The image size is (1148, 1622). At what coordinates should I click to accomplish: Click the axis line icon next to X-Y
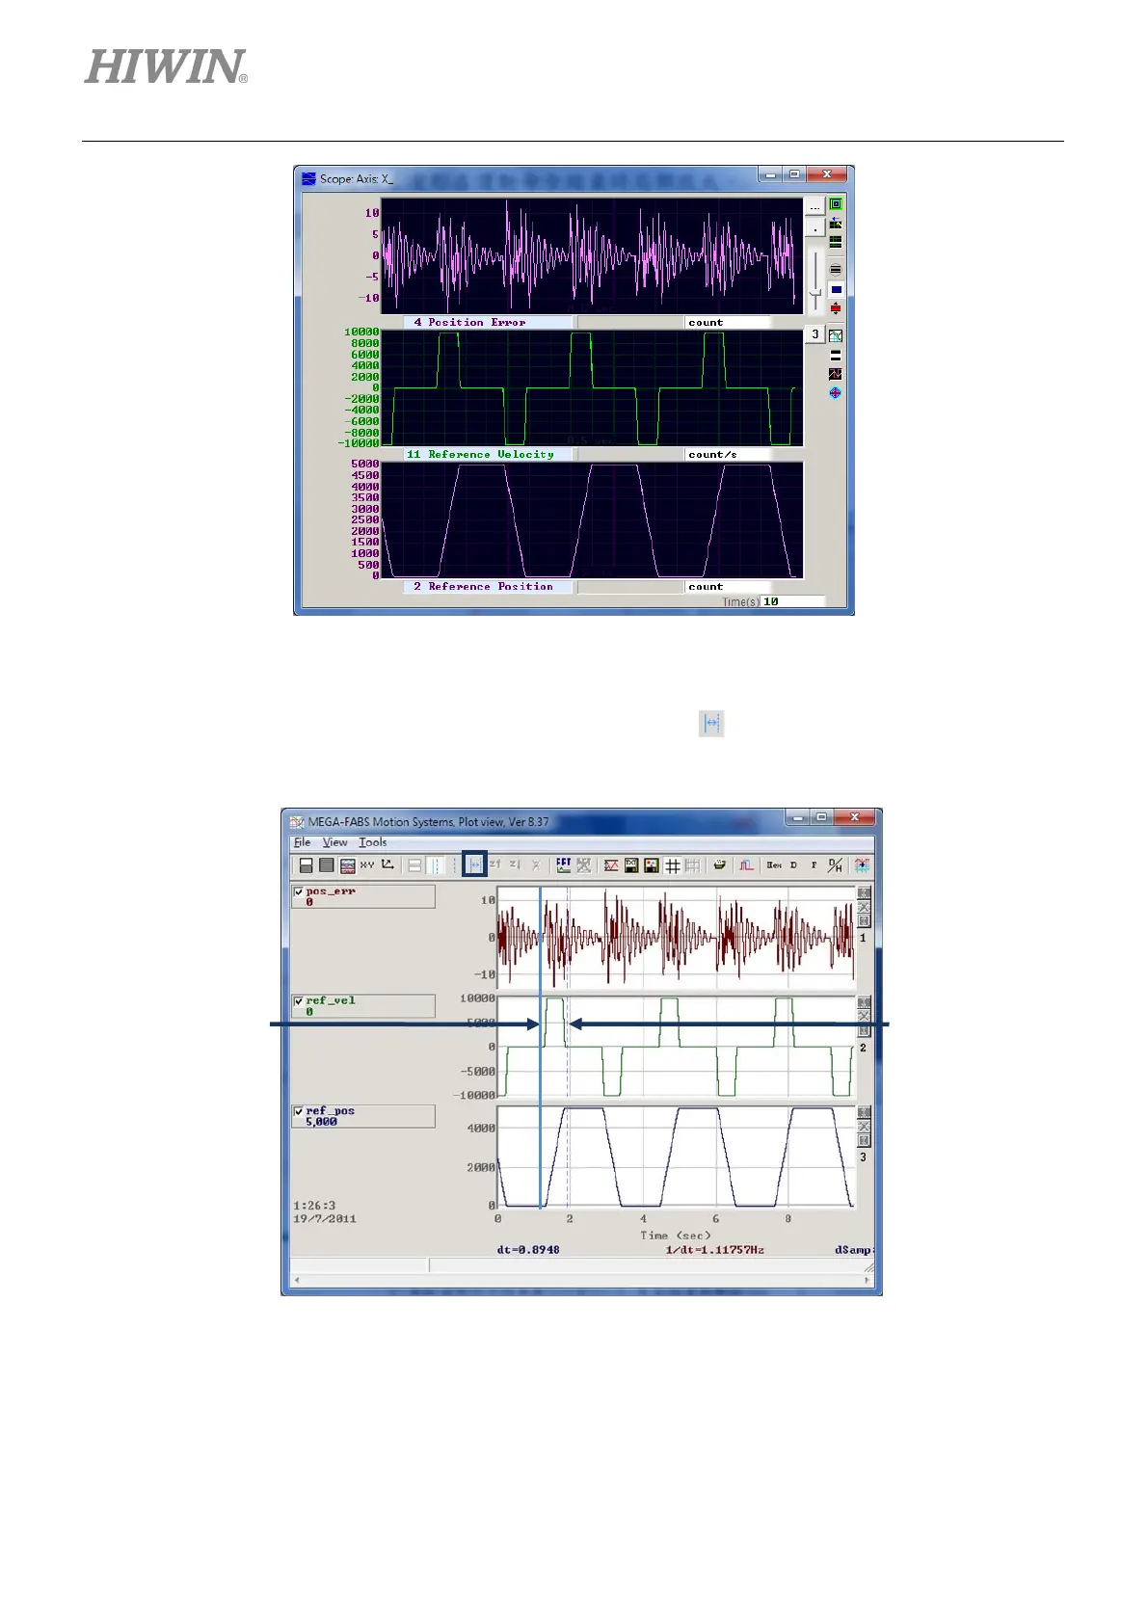388,865
